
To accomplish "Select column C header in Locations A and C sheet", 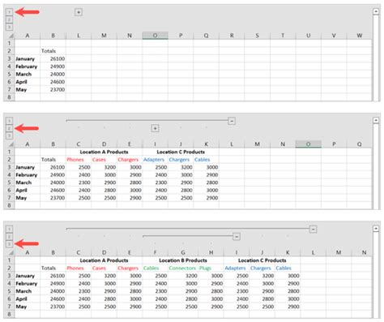I will point(79,144).
